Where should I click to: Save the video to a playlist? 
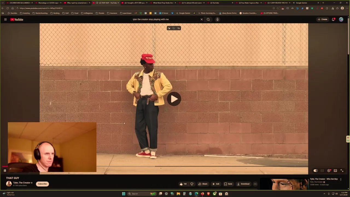point(228,184)
